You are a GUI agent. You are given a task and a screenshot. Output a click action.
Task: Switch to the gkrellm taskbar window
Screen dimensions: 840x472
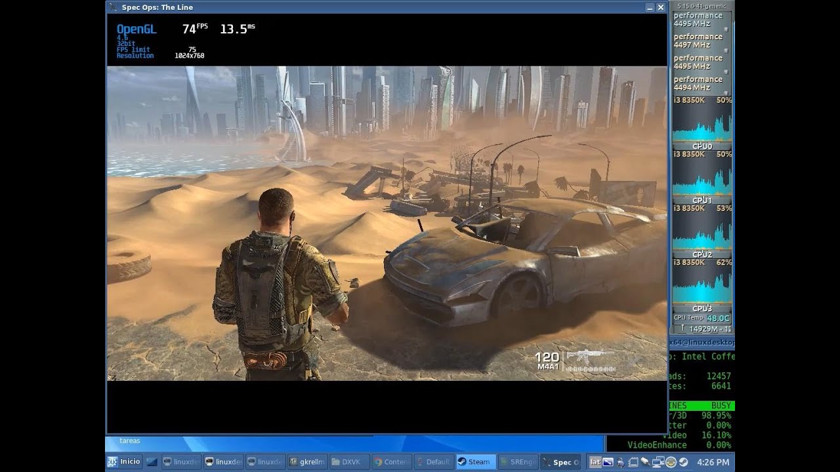pyautogui.click(x=306, y=462)
